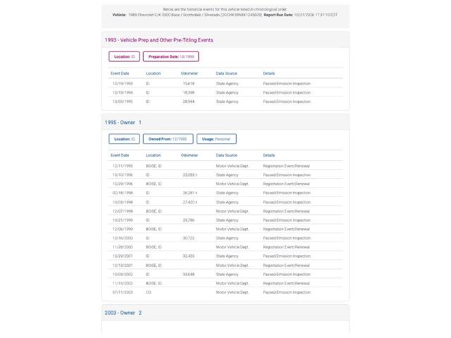
Task: Click the event date 10/05/1995
Action: 123,101
